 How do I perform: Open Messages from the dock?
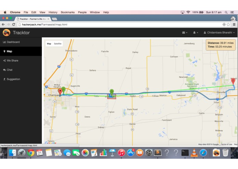[67, 153]
